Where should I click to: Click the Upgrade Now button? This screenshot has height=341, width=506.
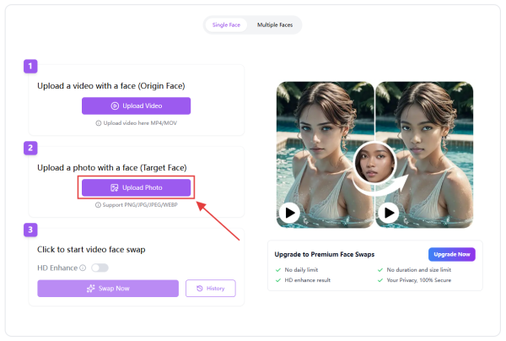(x=452, y=254)
